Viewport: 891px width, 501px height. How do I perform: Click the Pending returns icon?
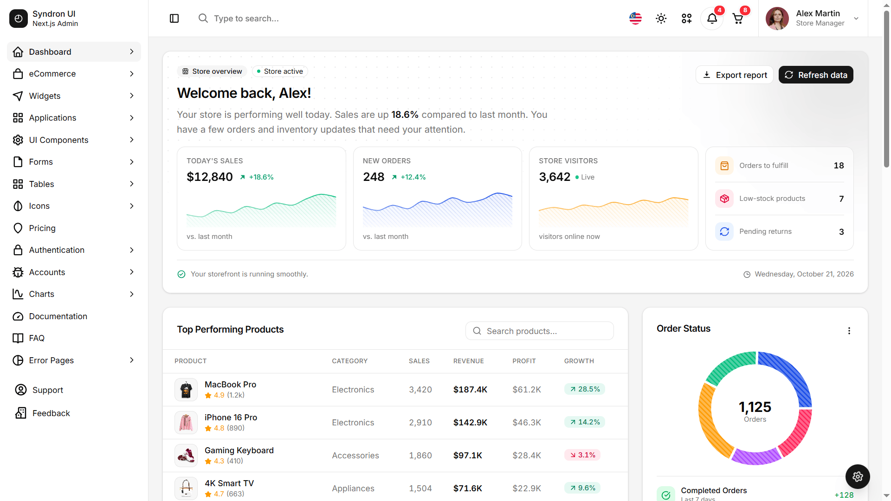[724, 231]
